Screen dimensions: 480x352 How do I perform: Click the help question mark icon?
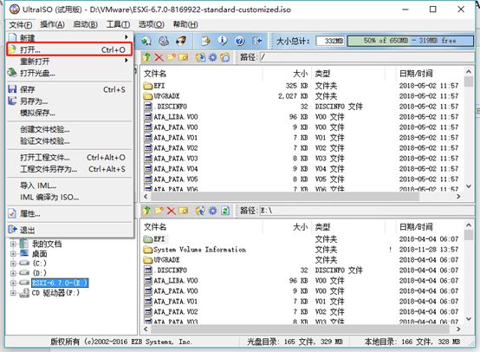(240, 41)
